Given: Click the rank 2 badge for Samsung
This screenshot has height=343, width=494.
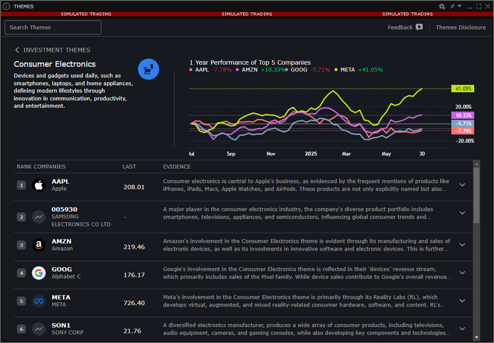Looking at the screenshot, I should point(21,217).
